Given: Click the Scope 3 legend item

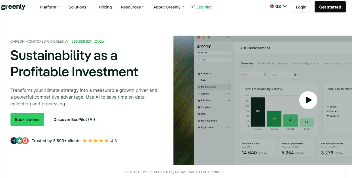Looking at the screenshot, I should (333, 116).
